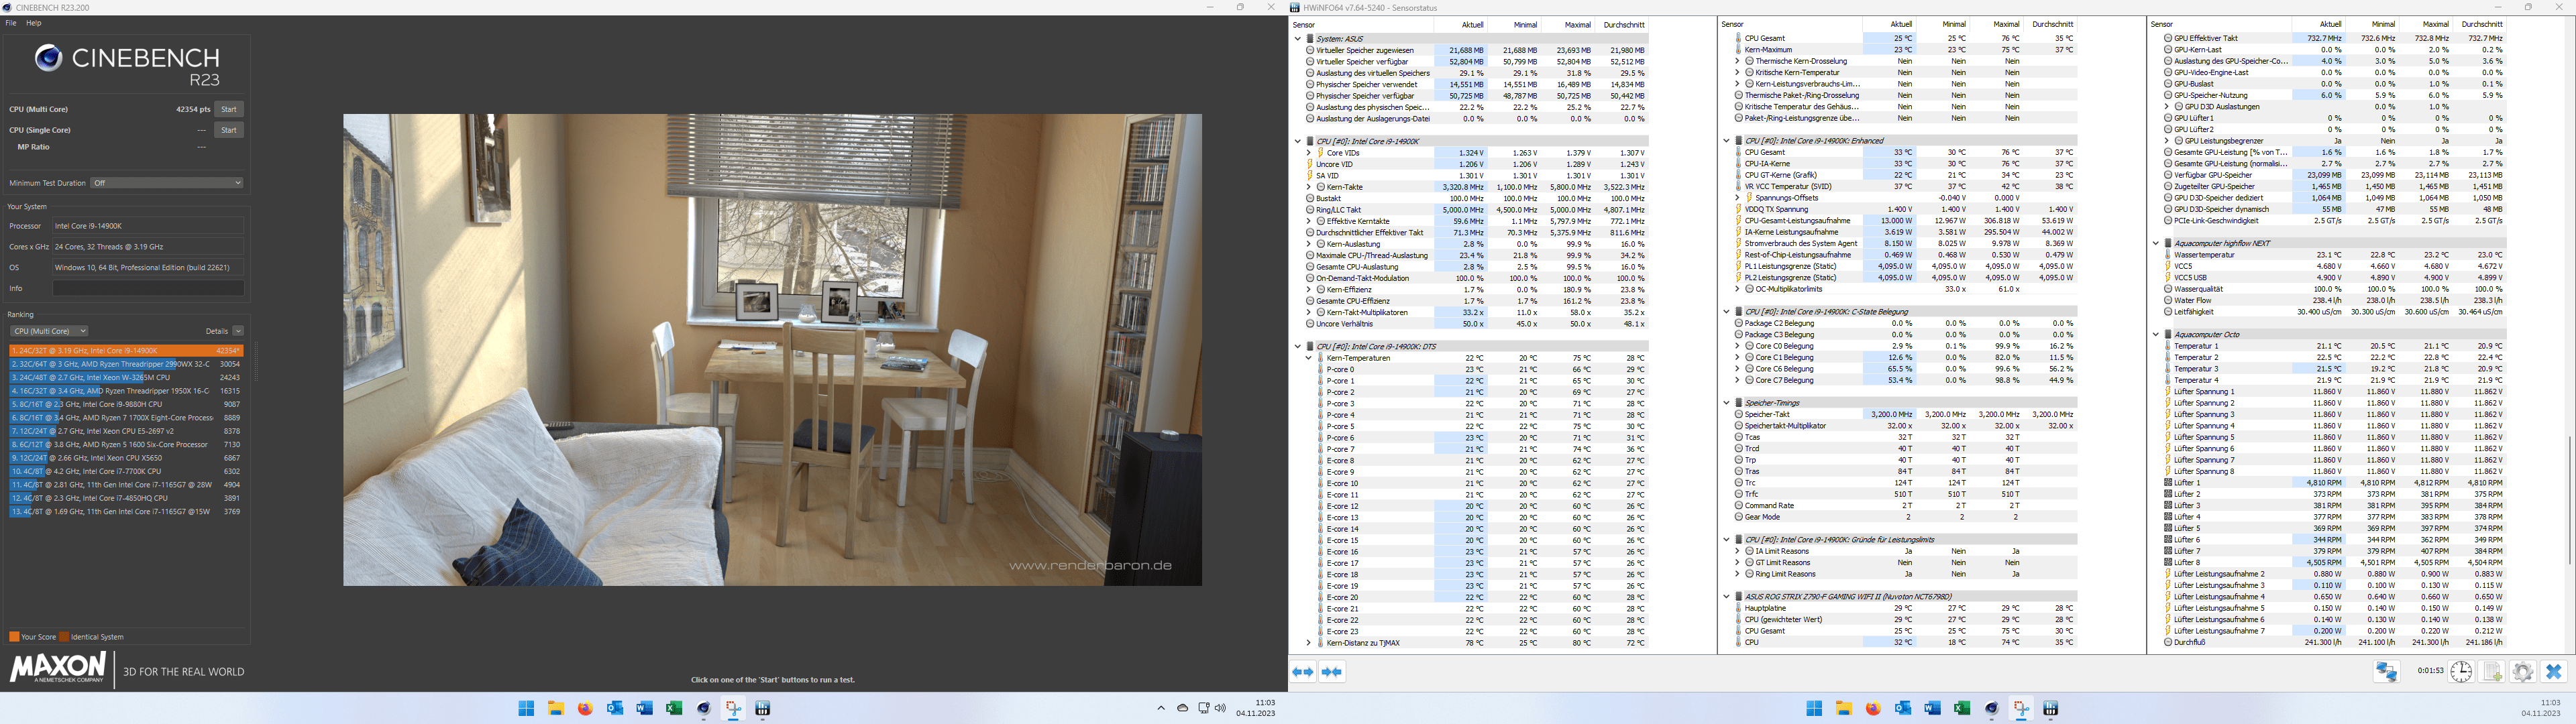2576x724 pixels.
Task: Close sensors with the blue X icon
Action: [2553, 672]
